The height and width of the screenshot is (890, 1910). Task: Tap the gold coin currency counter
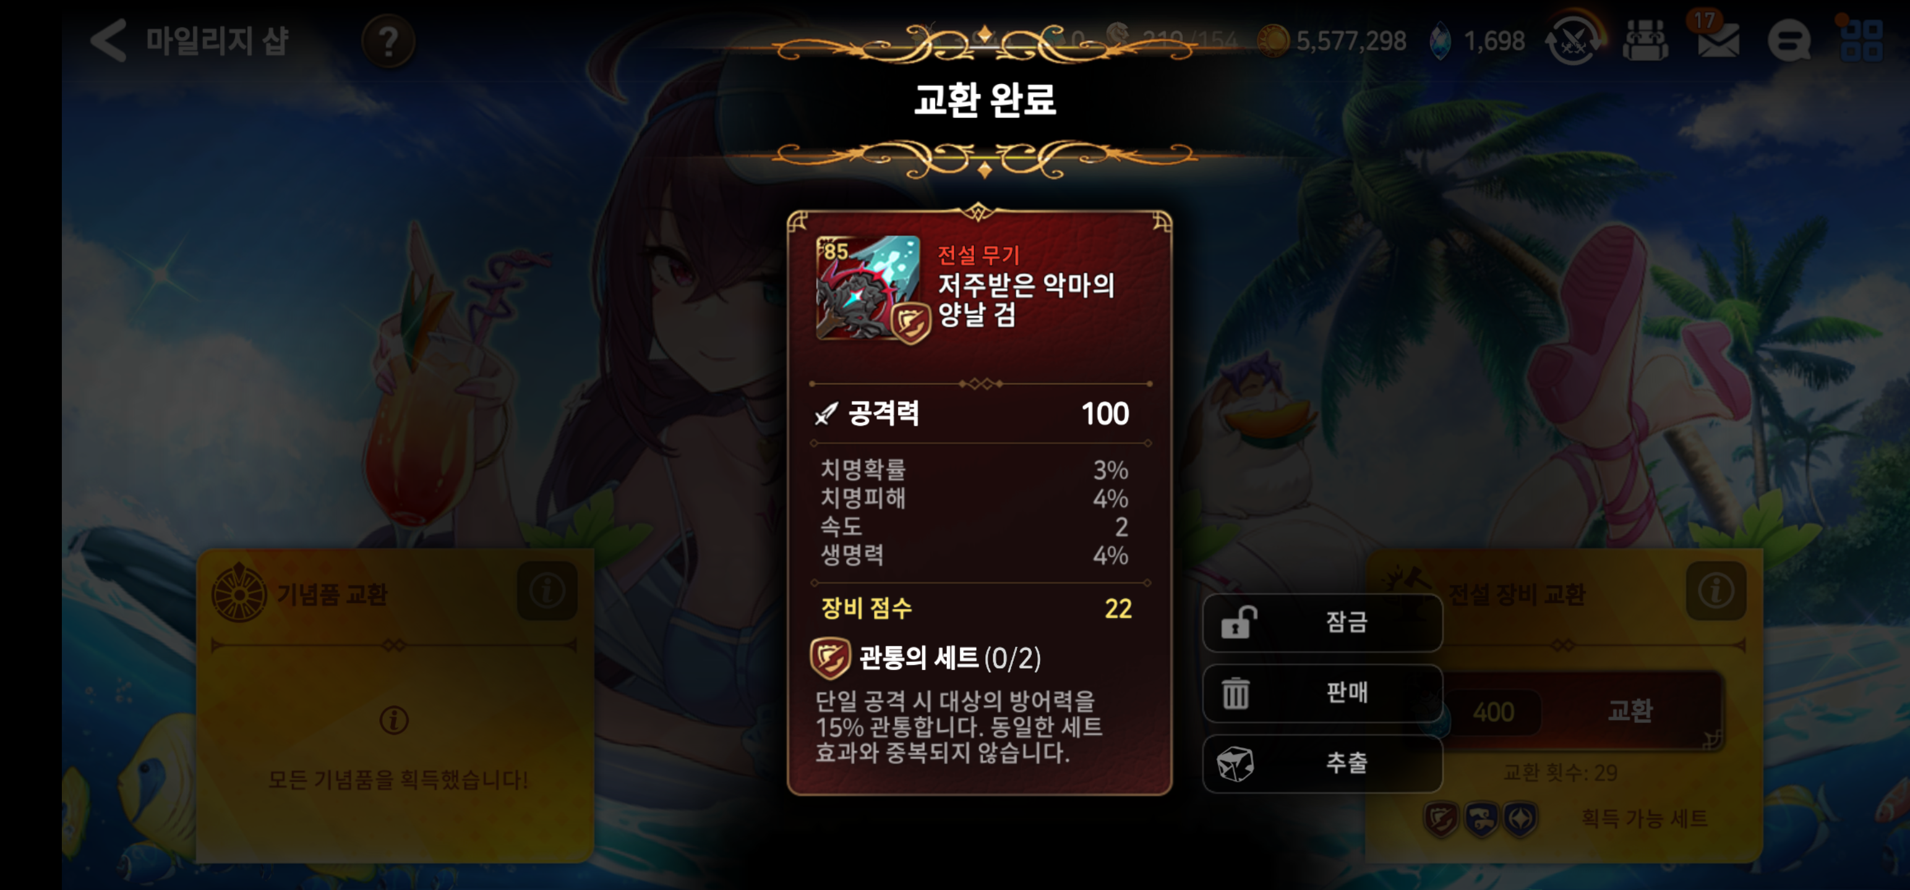pos(1332,41)
